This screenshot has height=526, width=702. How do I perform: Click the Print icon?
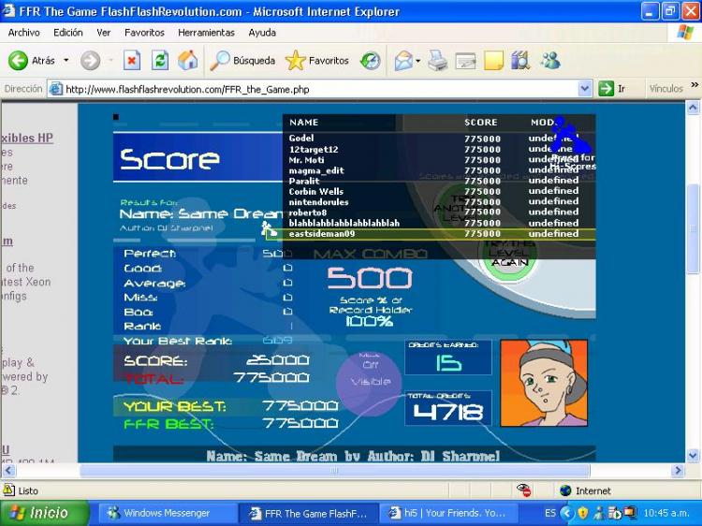coord(437,61)
